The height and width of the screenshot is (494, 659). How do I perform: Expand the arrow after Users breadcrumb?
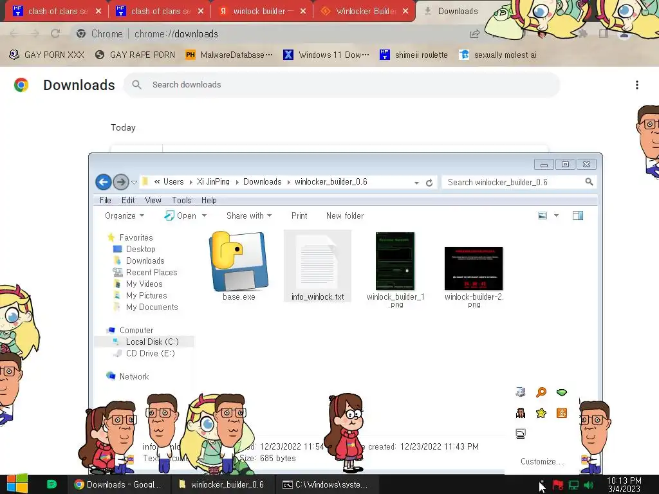coord(190,182)
